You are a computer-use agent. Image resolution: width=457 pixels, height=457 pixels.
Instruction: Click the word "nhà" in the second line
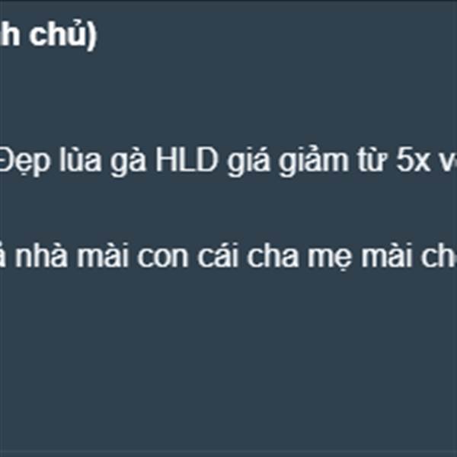click(41, 255)
